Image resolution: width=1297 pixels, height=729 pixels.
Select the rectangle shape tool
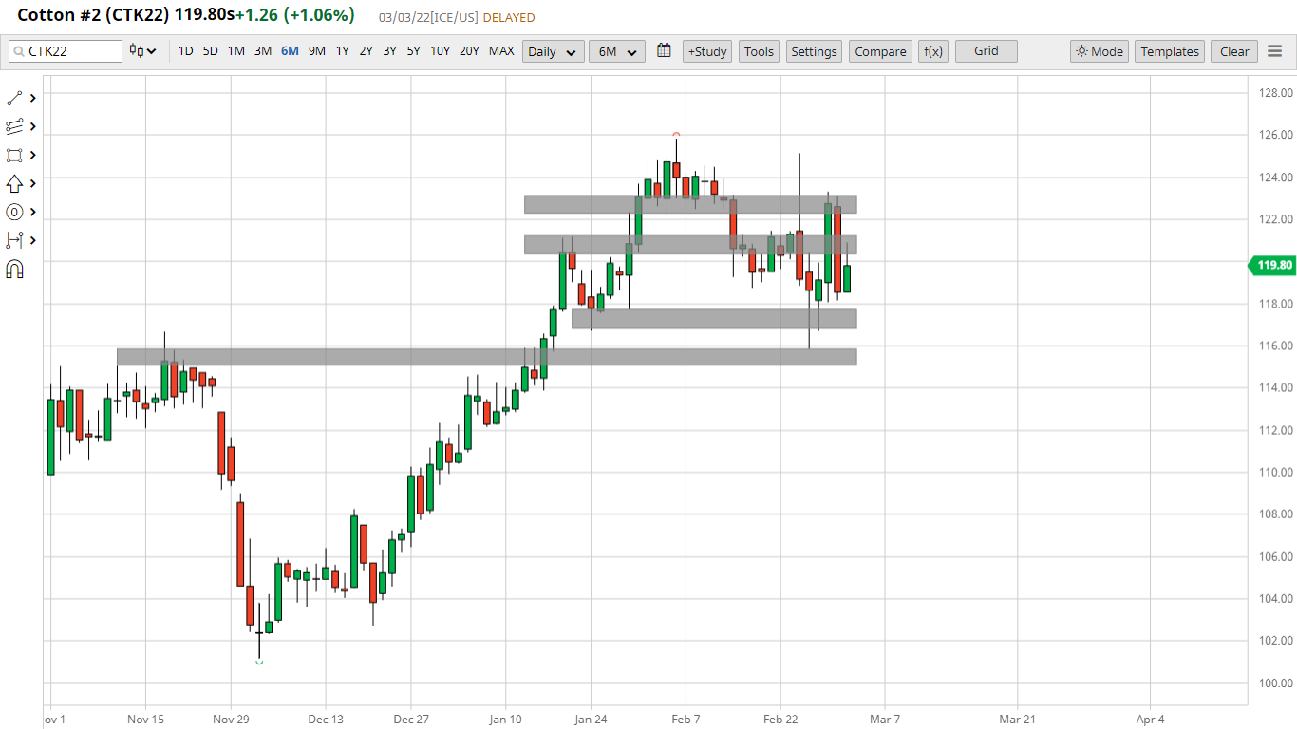click(14, 155)
